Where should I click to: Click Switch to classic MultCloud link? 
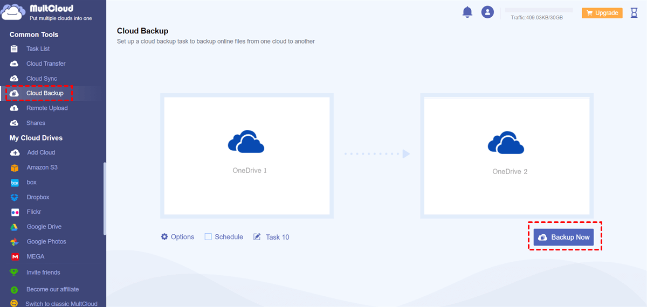61,304
